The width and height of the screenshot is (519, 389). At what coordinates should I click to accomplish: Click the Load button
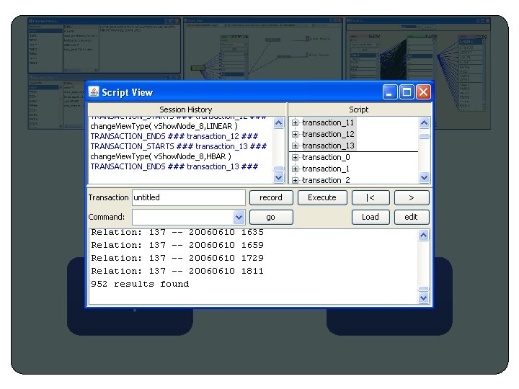[371, 218]
